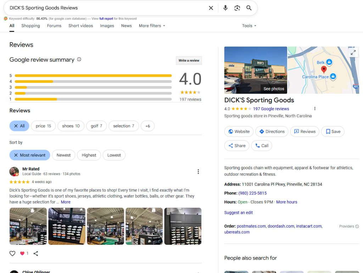Open the 197 Google reviews link
This screenshot has height=273, width=363.
pyautogui.click(x=271, y=109)
